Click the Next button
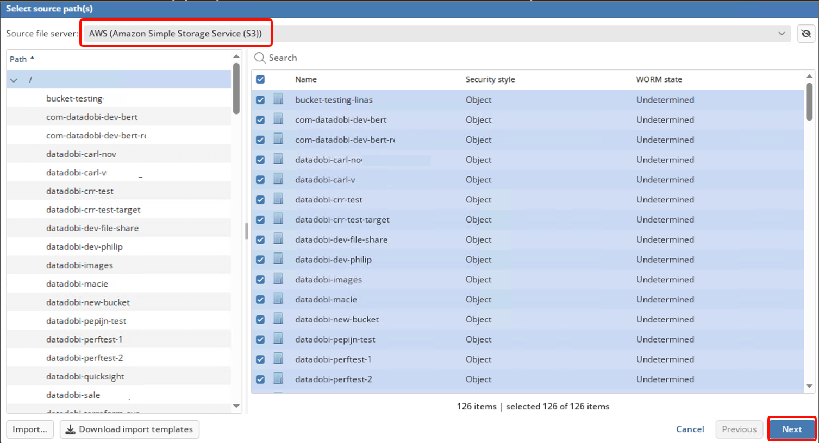Image resolution: width=819 pixels, height=443 pixels. [x=792, y=429]
